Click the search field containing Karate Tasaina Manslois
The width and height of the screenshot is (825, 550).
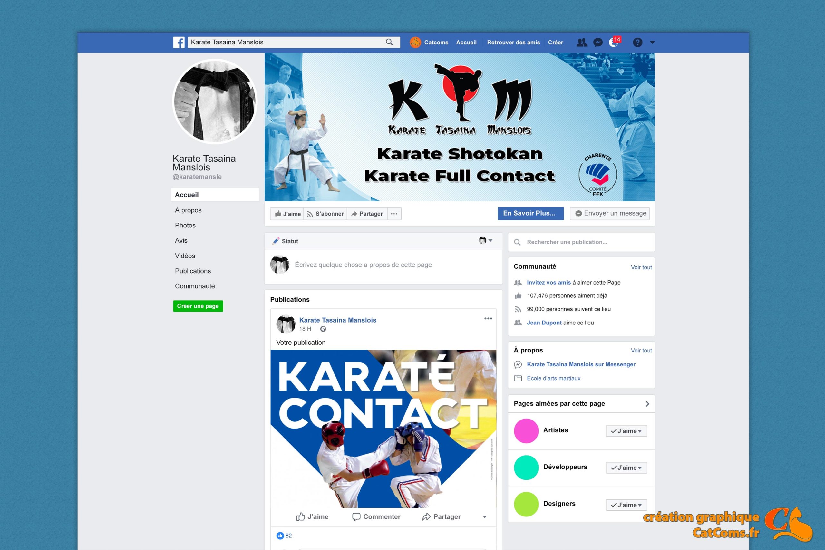click(294, 42)
